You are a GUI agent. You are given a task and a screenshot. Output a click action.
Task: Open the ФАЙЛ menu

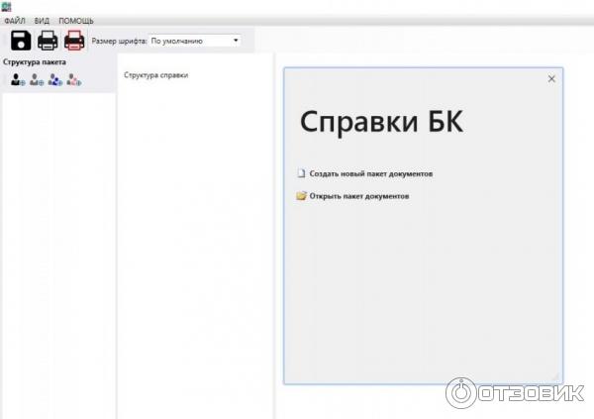click(x=15, y=21)
